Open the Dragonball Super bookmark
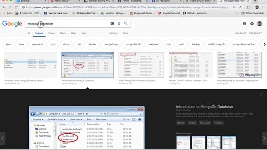267x150 pixels. 142,13
